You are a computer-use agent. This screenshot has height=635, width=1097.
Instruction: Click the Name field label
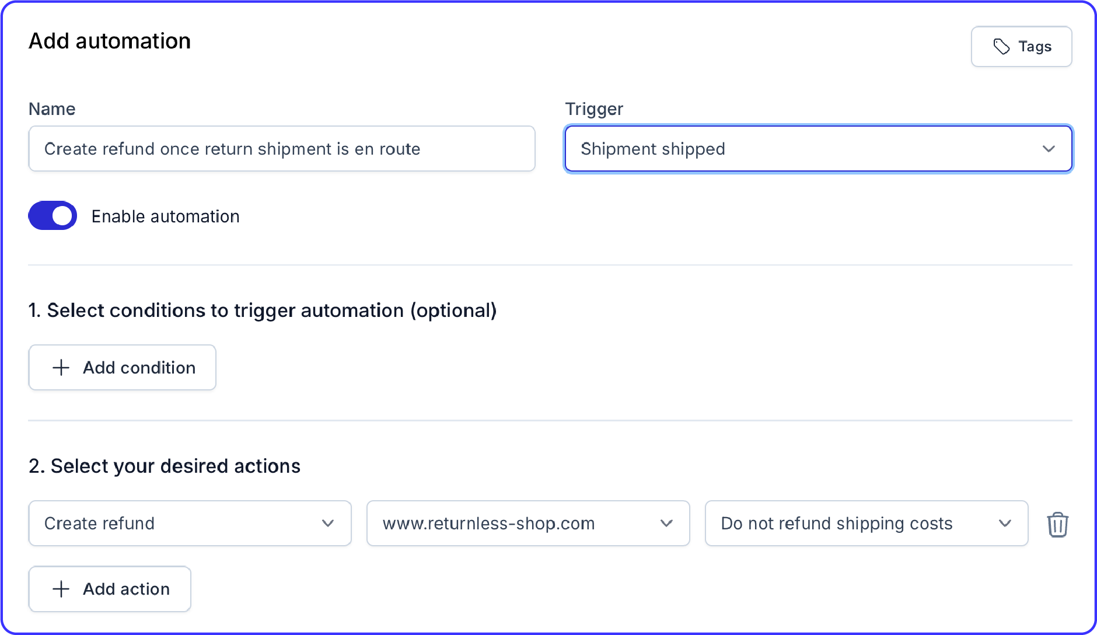coord(52,109)
